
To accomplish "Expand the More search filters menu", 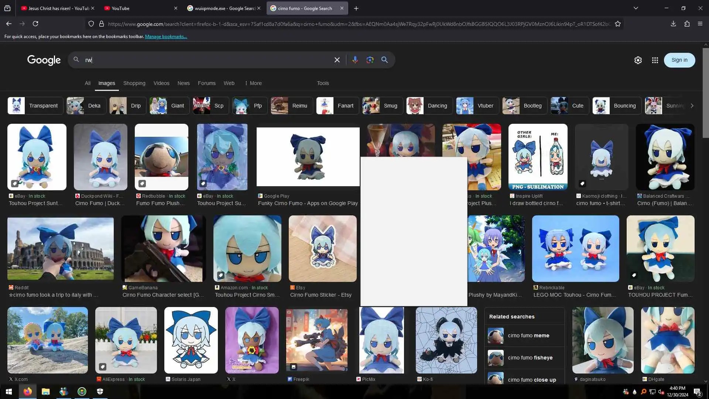I will click(x=253, y=83).
